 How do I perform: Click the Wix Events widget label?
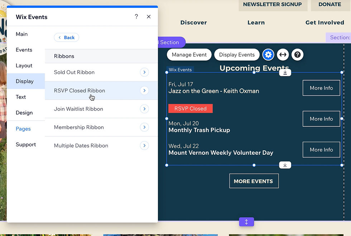pos(180,69)
